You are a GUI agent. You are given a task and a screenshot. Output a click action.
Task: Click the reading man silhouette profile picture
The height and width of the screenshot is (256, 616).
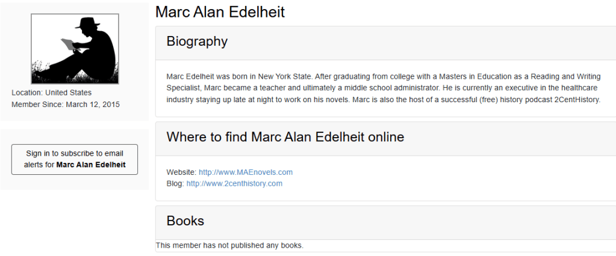tap(75, 49)
